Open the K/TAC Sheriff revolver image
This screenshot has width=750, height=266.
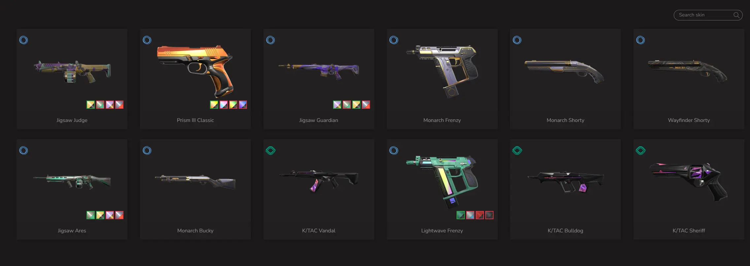(x=689, y=181)
